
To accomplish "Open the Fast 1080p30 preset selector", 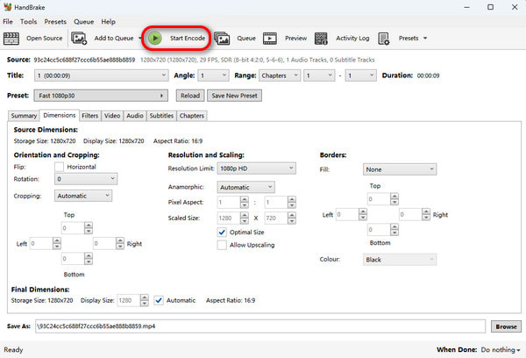I will point(101,96).
